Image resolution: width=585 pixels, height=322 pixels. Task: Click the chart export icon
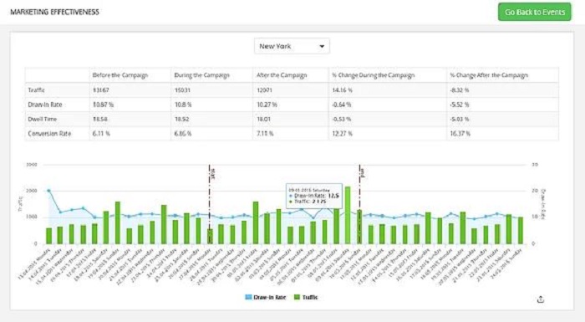click(540, 299)
